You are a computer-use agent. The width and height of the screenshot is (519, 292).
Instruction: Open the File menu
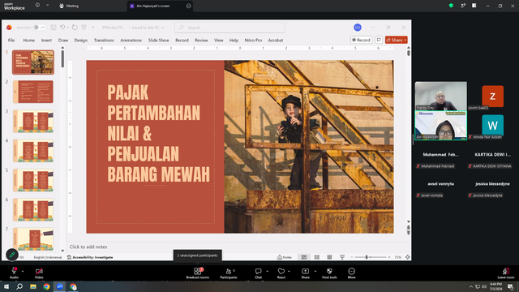pyautogui.click(x=11, y=40)
